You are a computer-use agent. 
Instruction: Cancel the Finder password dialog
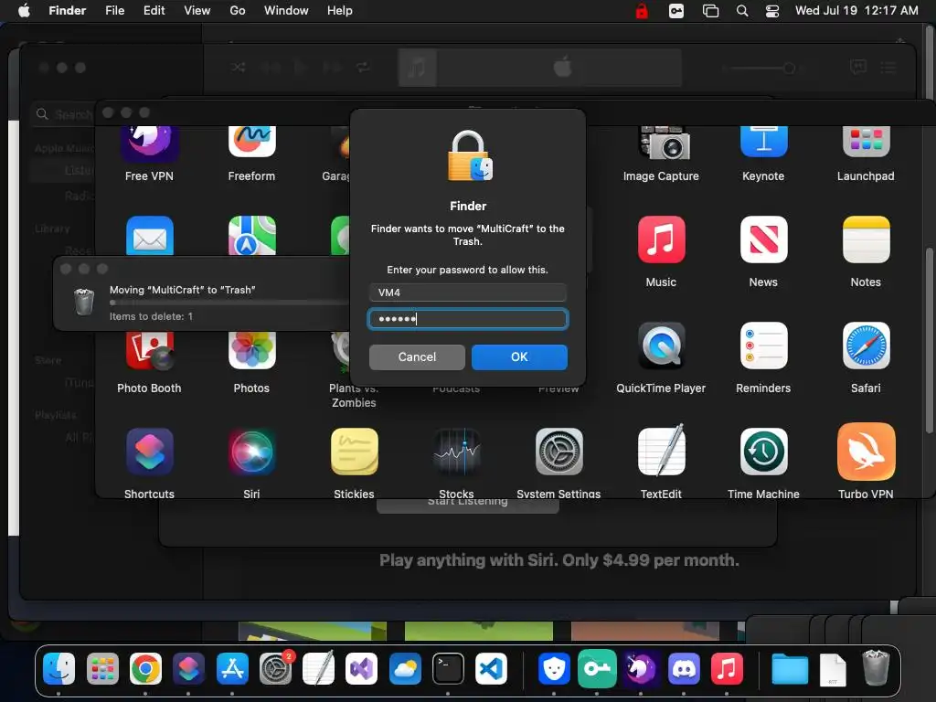tap(417, 357)
